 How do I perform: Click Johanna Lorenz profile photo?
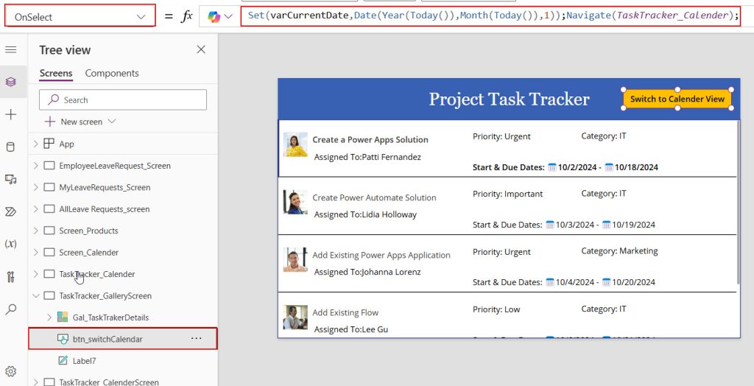coord(295,260)
